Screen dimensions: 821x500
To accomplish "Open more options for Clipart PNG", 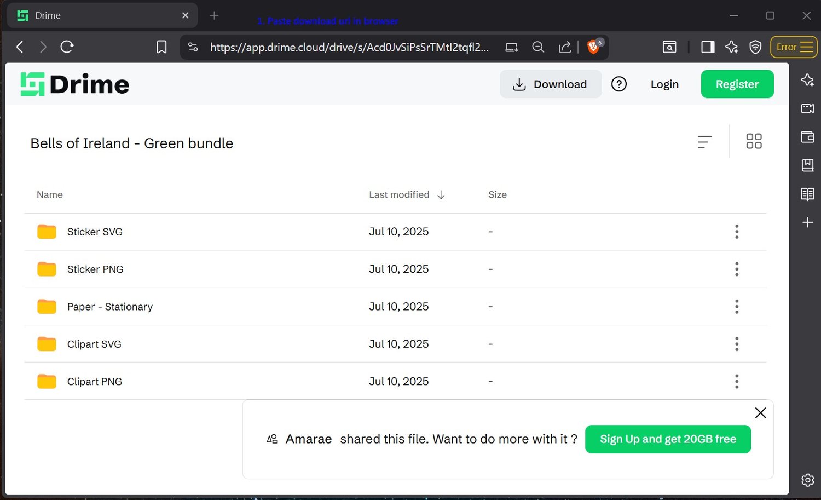I will (x=736, y=381).
